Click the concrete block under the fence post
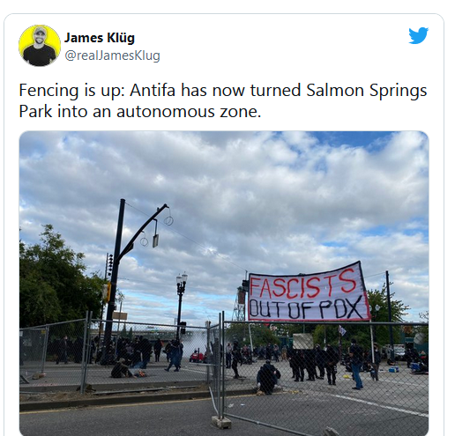455x436 pixels. [x=221, y=422]
